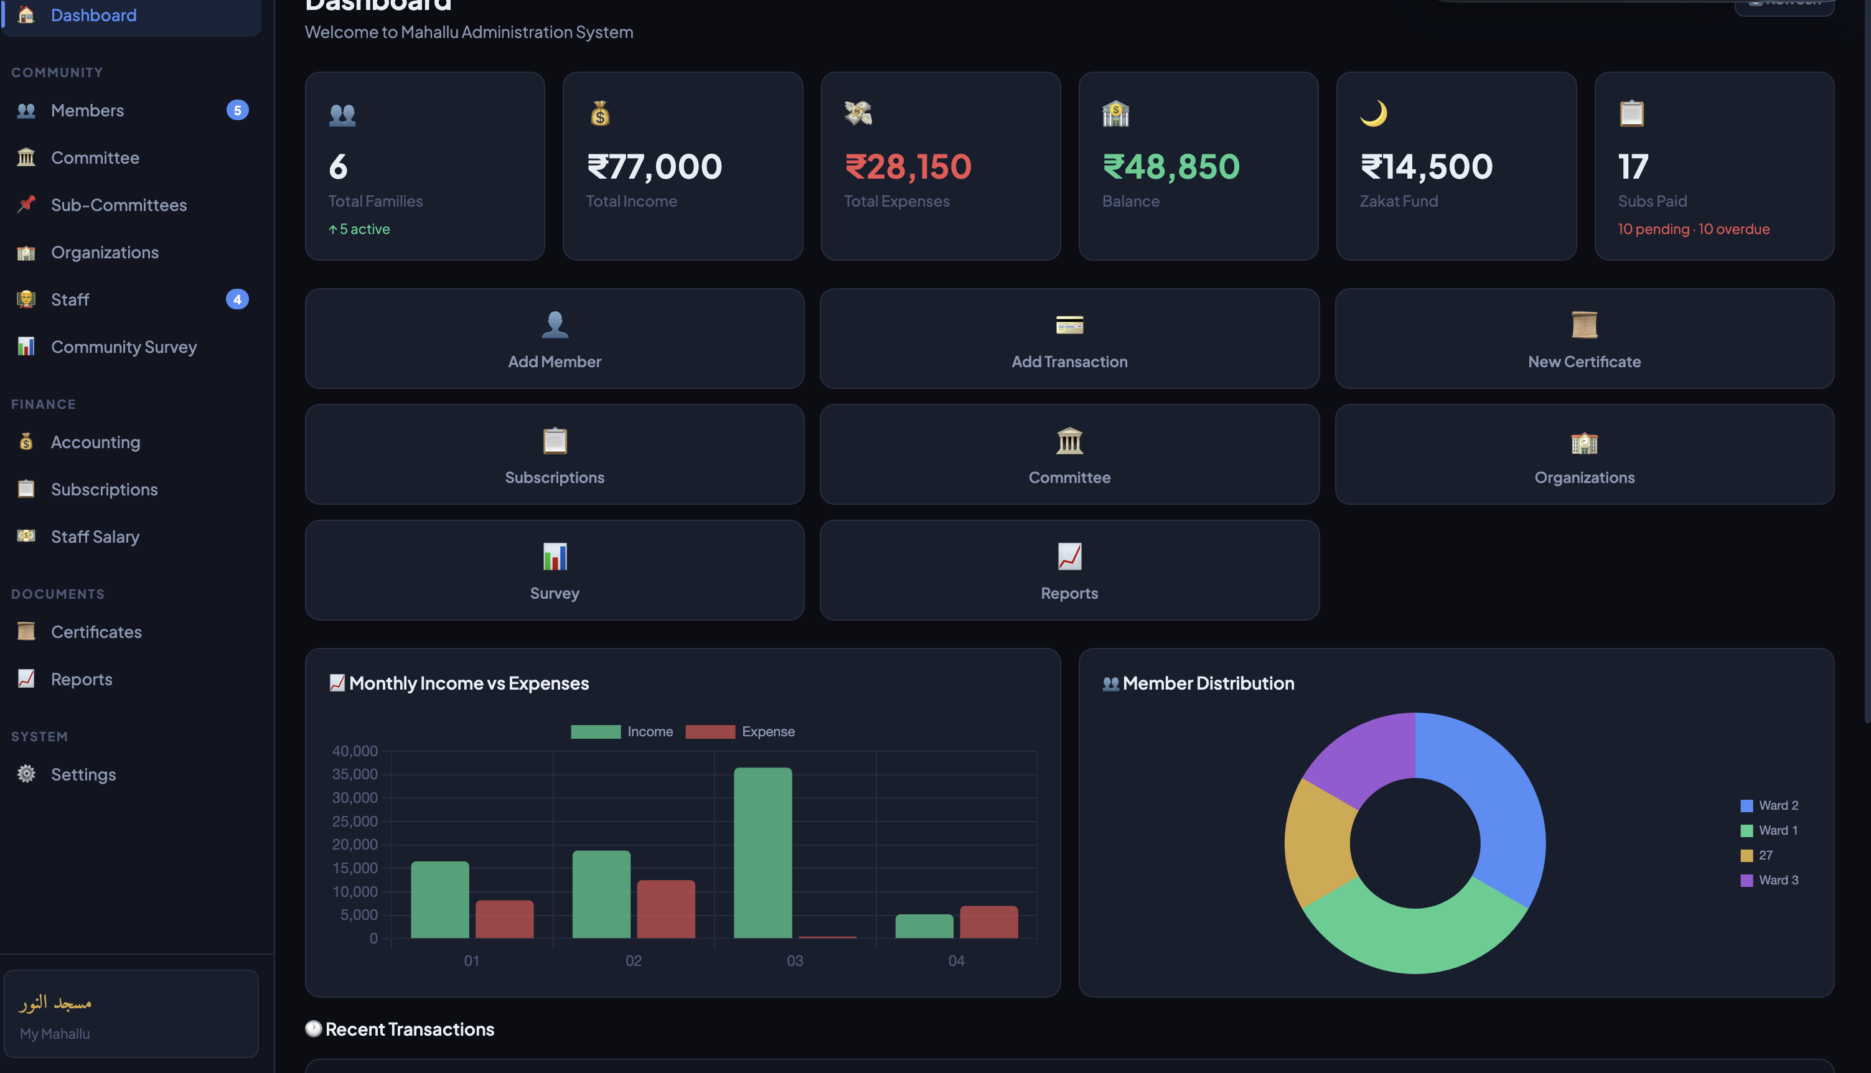1871x1073 pixels.
Task: Click the Add Transaction card icon
Action: (x=1069, y=325)
